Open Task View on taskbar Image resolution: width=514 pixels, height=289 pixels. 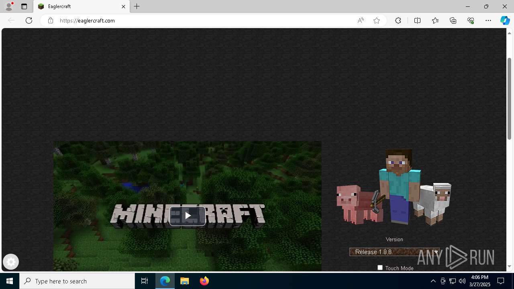pyautogui.click(x=145, y=281)
